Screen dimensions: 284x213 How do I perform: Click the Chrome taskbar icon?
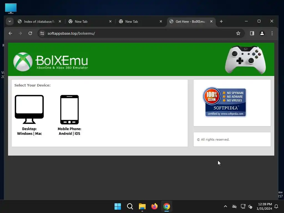167,206
